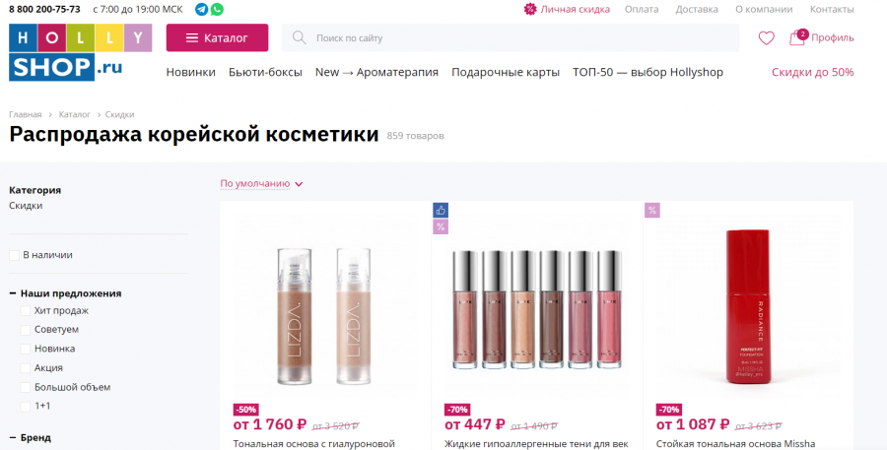The image size is (887, 450).
Task: Open favorites via the heart icon
Action: [766, 38]
